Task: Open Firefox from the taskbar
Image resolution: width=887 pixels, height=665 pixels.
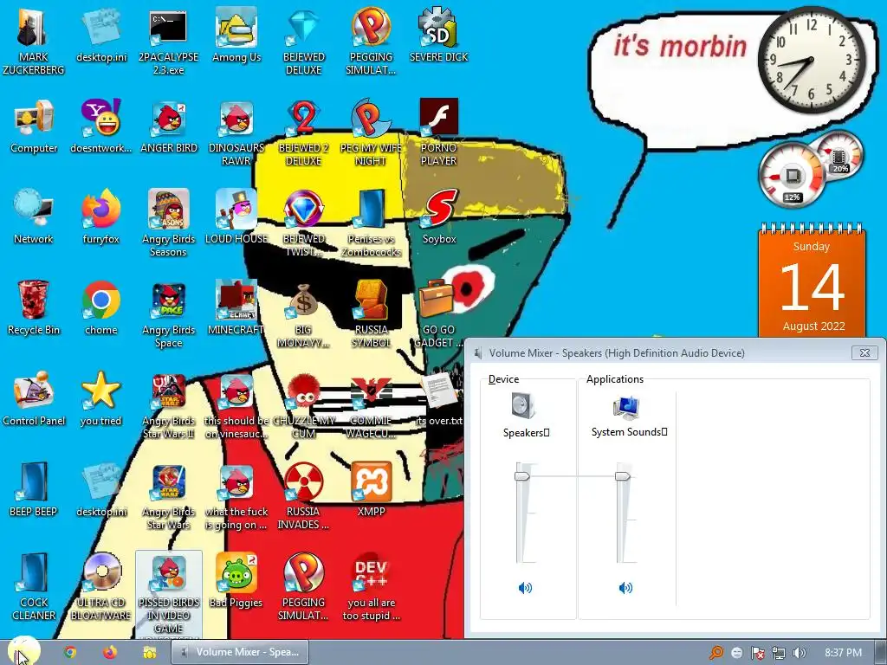Action: (x=110, y=652)
